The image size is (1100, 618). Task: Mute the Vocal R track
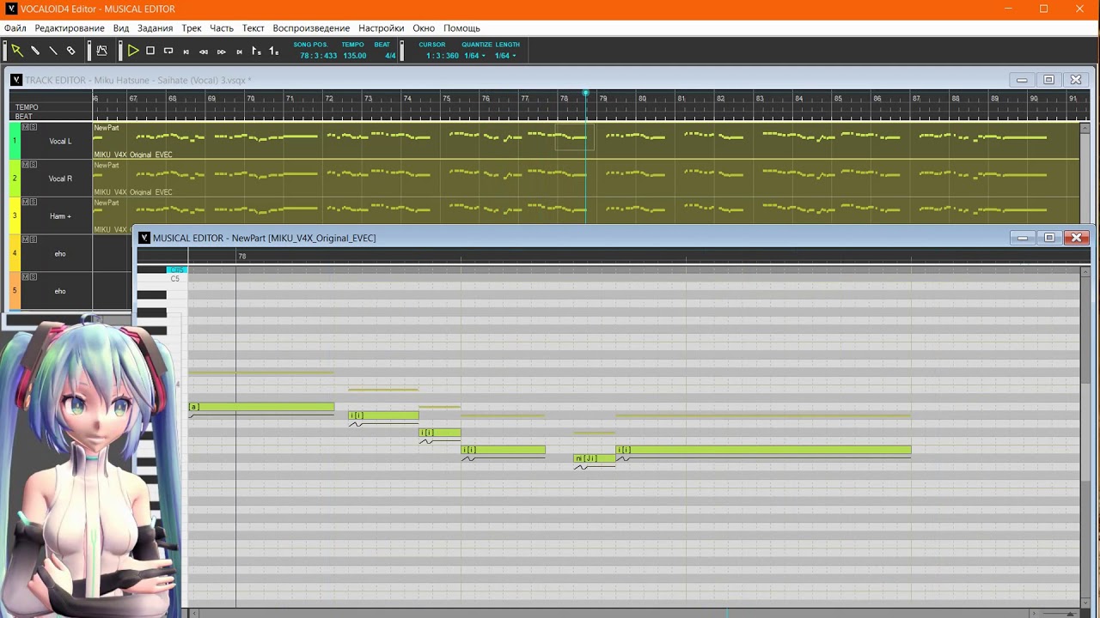(x=26, y=165)
